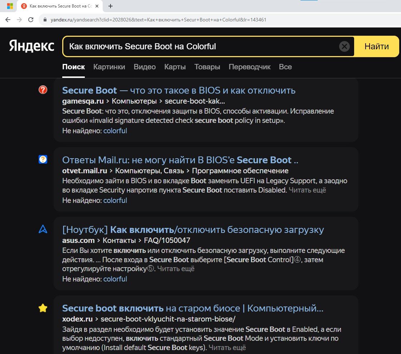The image size is (401, 354).
Task: Click the Найти search button
Action: 376,46
